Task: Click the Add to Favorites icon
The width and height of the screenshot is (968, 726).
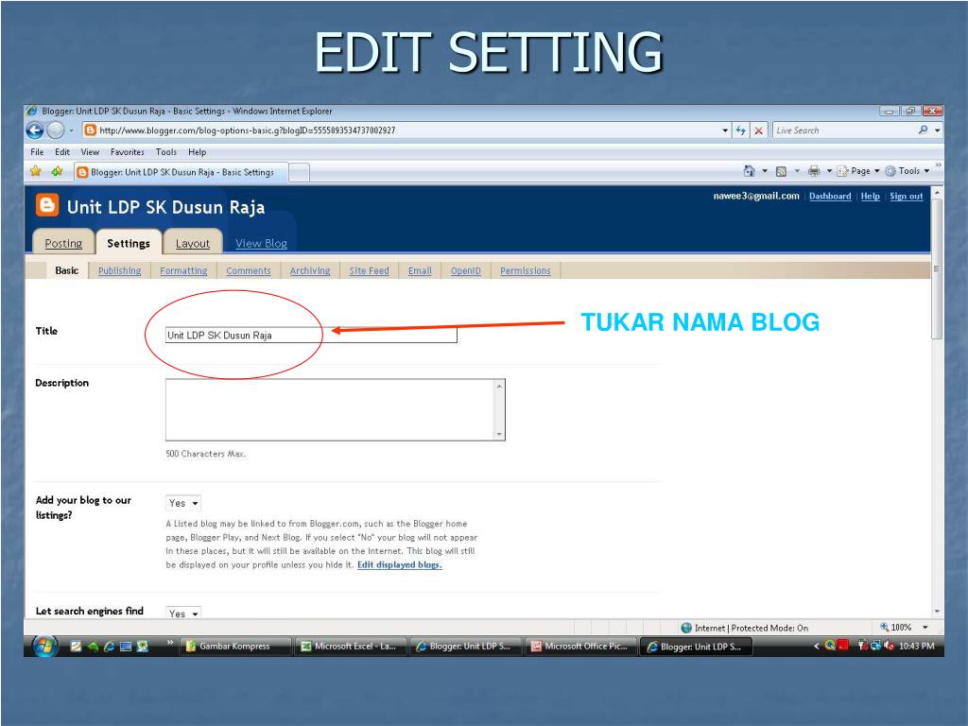Action: 57,171
